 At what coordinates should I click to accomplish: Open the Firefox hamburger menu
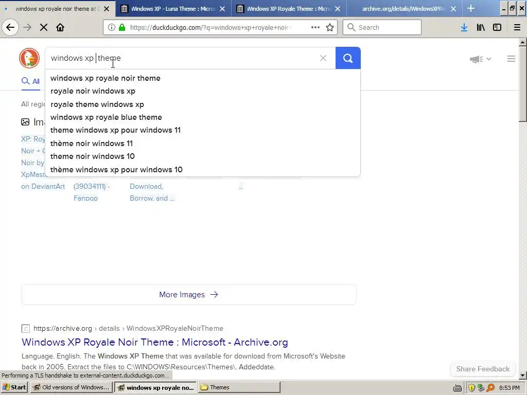coord(517,28)
